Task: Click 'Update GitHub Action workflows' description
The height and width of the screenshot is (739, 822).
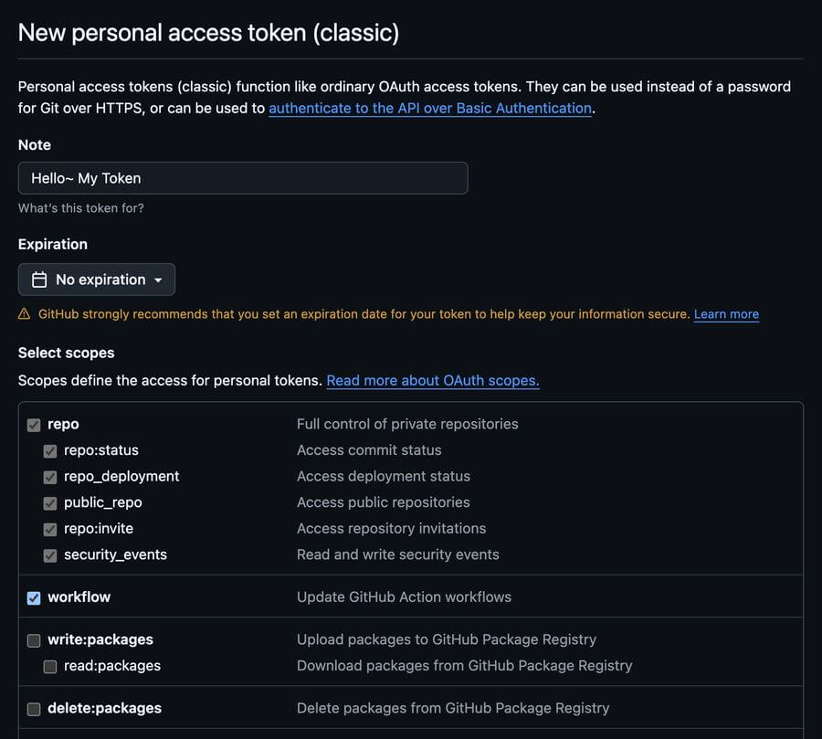Action: pyautogui.click(x=404, y=596)
